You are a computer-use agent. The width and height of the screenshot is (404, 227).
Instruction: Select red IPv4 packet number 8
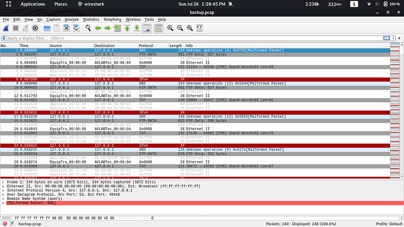pyautogui.click(x=195, y=79)
